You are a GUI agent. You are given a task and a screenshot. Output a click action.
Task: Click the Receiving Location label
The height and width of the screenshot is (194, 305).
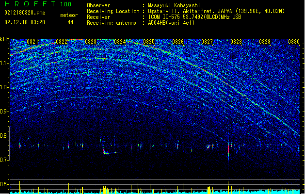[113, 11]
